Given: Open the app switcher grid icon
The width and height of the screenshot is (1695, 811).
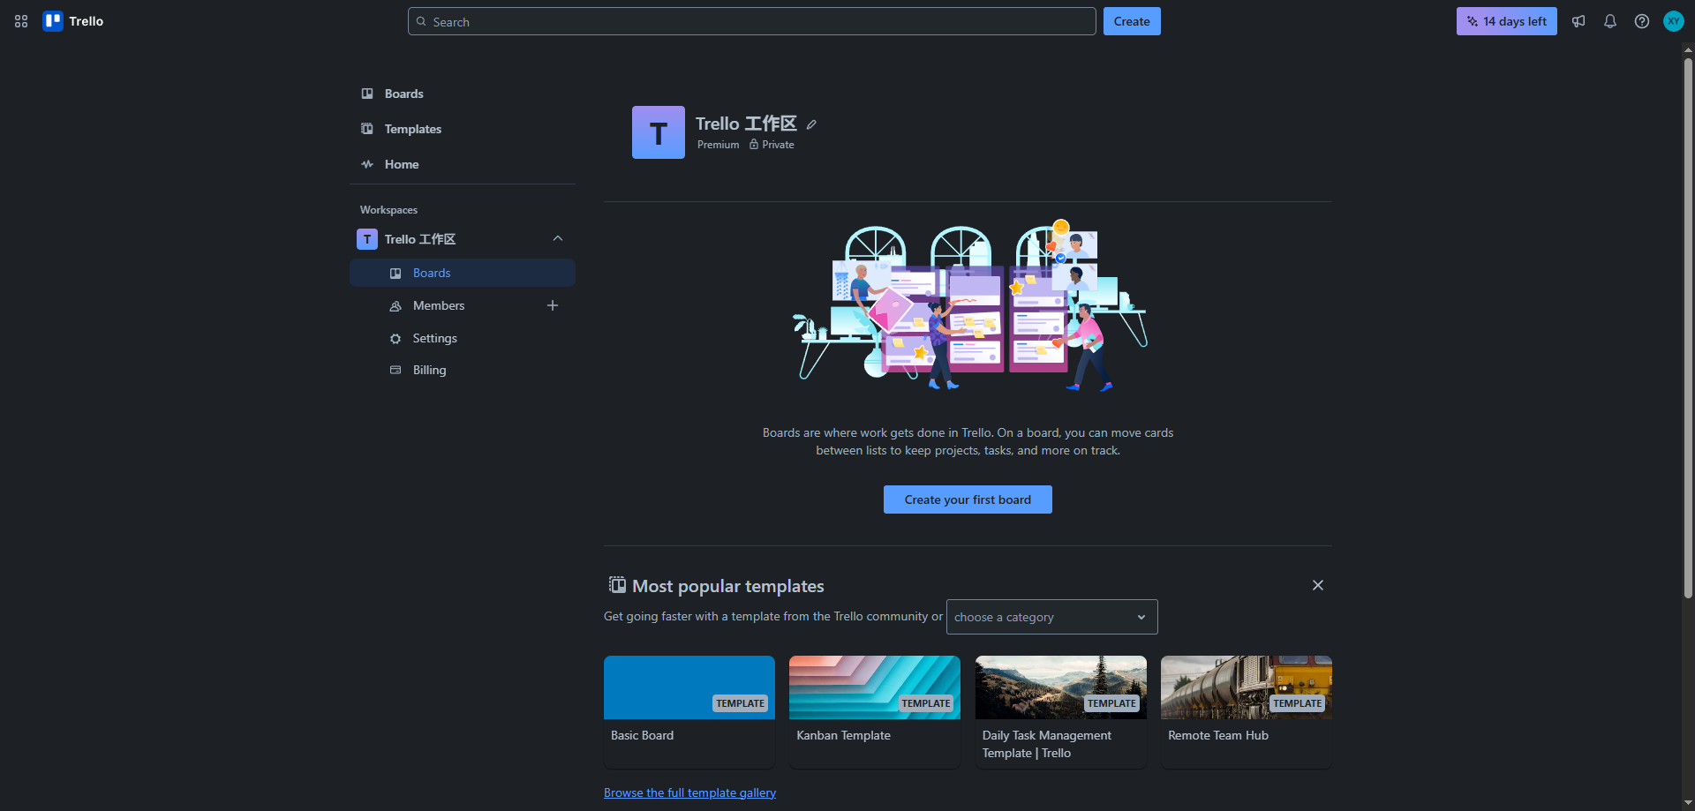Looking at the screenshot, I should point(21,21).
